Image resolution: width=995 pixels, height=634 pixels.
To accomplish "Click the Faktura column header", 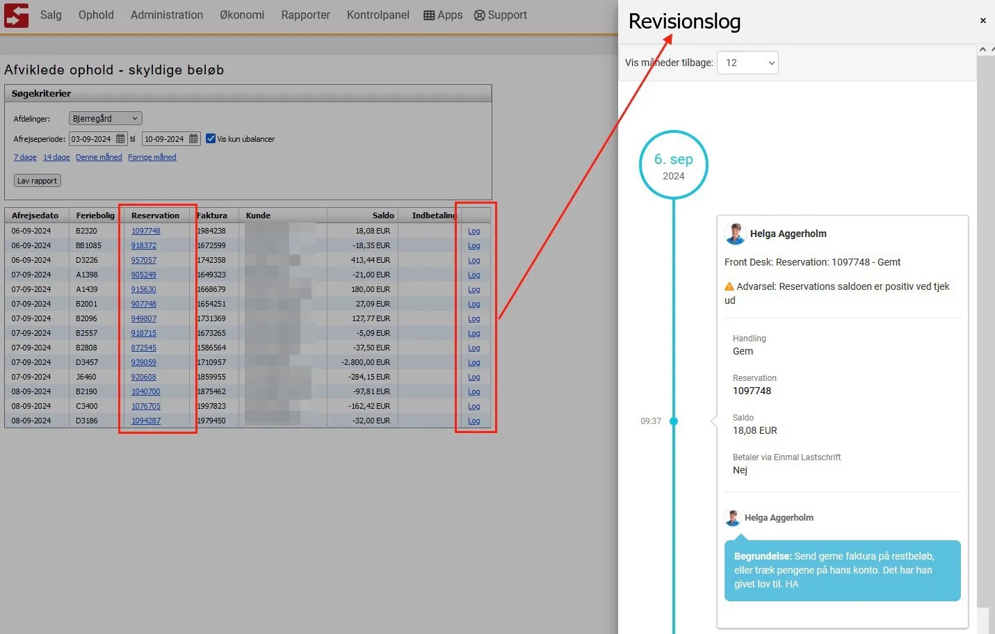I will [212, 216].
